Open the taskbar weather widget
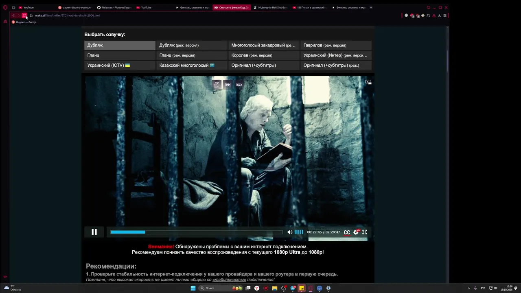This screenshot has height=293, width=521. coord(12,288)
